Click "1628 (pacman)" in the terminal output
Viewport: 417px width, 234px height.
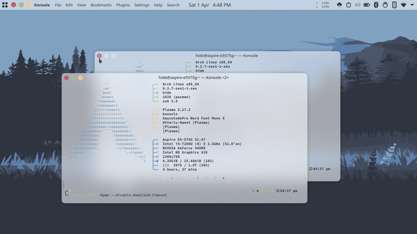176,97
